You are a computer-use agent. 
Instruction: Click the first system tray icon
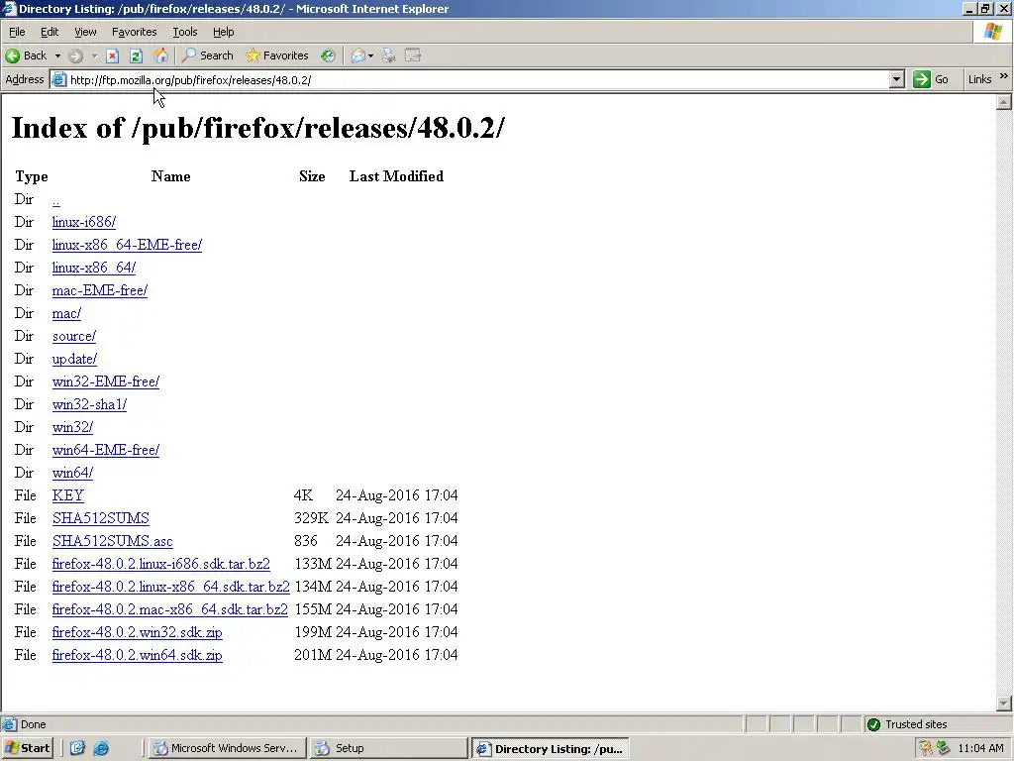coord(926,748)
